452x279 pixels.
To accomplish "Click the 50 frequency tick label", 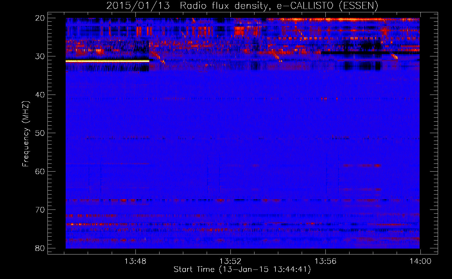I will [x=40, y=133].
